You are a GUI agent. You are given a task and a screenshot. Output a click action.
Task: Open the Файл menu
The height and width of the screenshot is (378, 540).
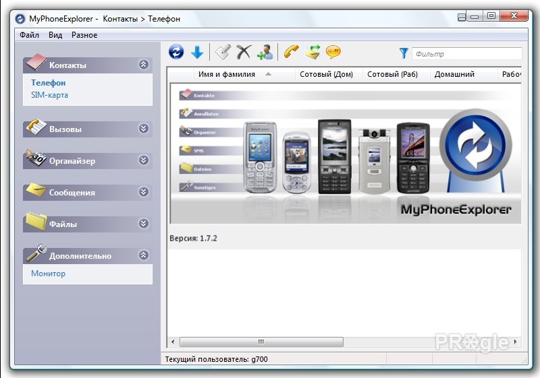pos(29,35)
